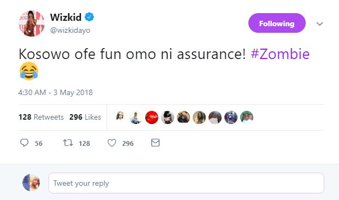
Task: Click the reply speech bubble icon
Action: point(24,143)
